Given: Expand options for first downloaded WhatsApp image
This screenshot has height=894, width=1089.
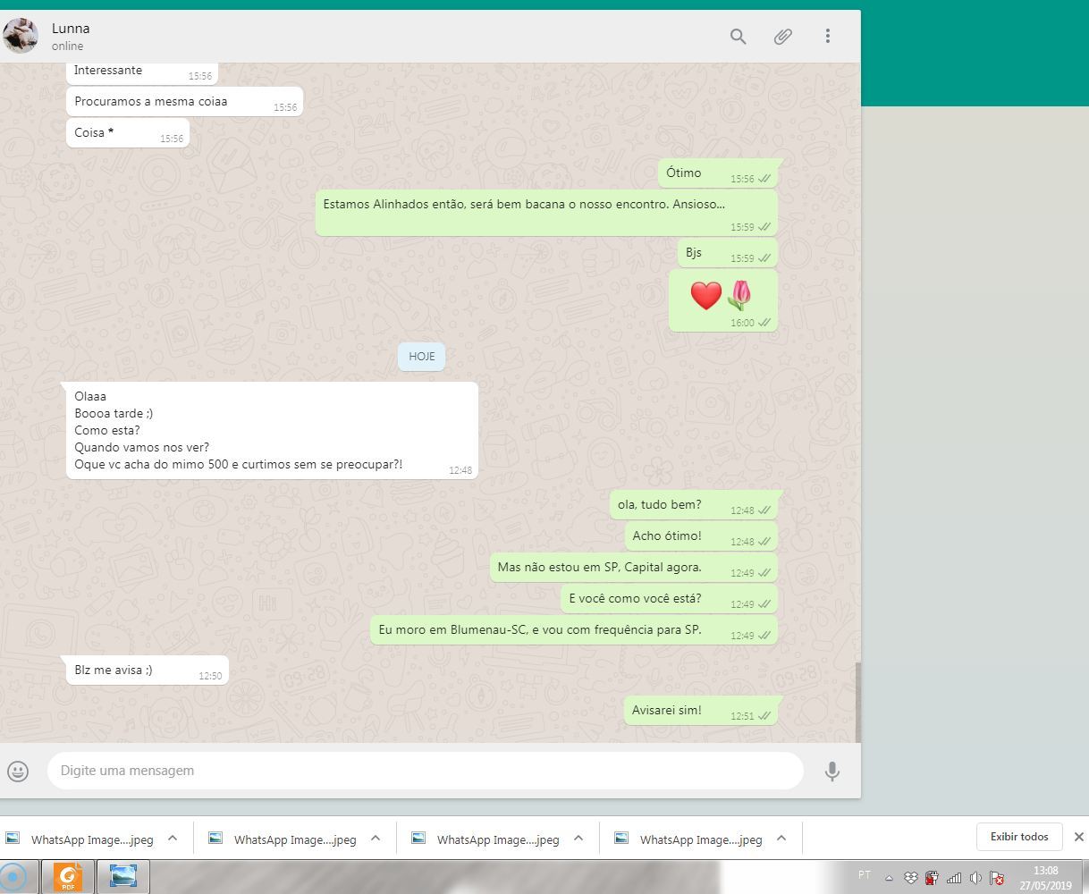Looking at the screenshot, I should tap(173, 839).
